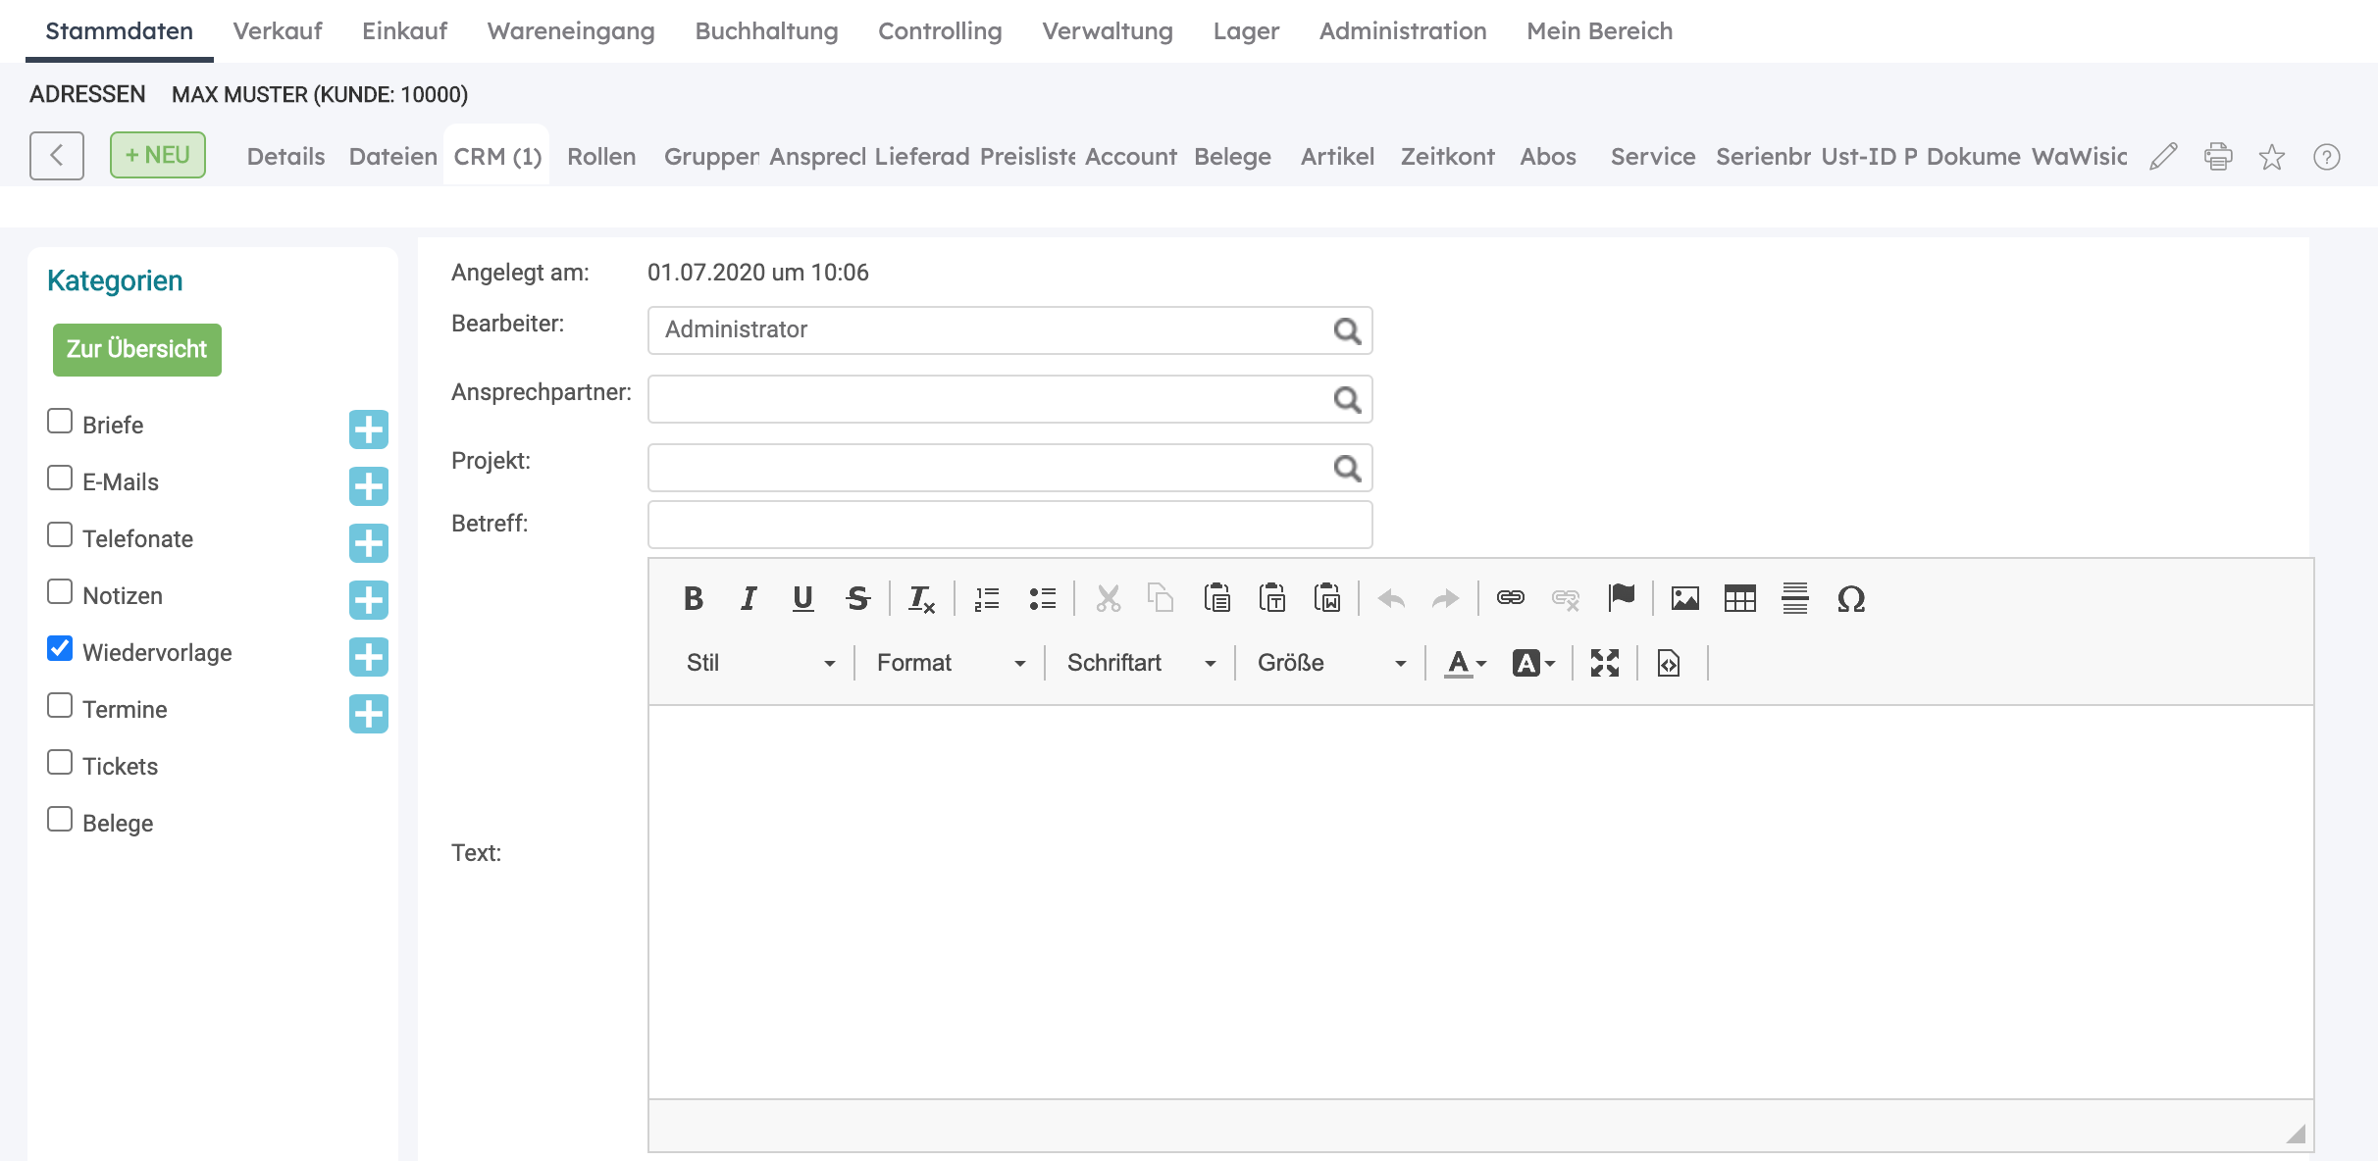Insert a table into the text
The image size is (2378, 1161).
pyautogui.click(x=1739, y=598)
